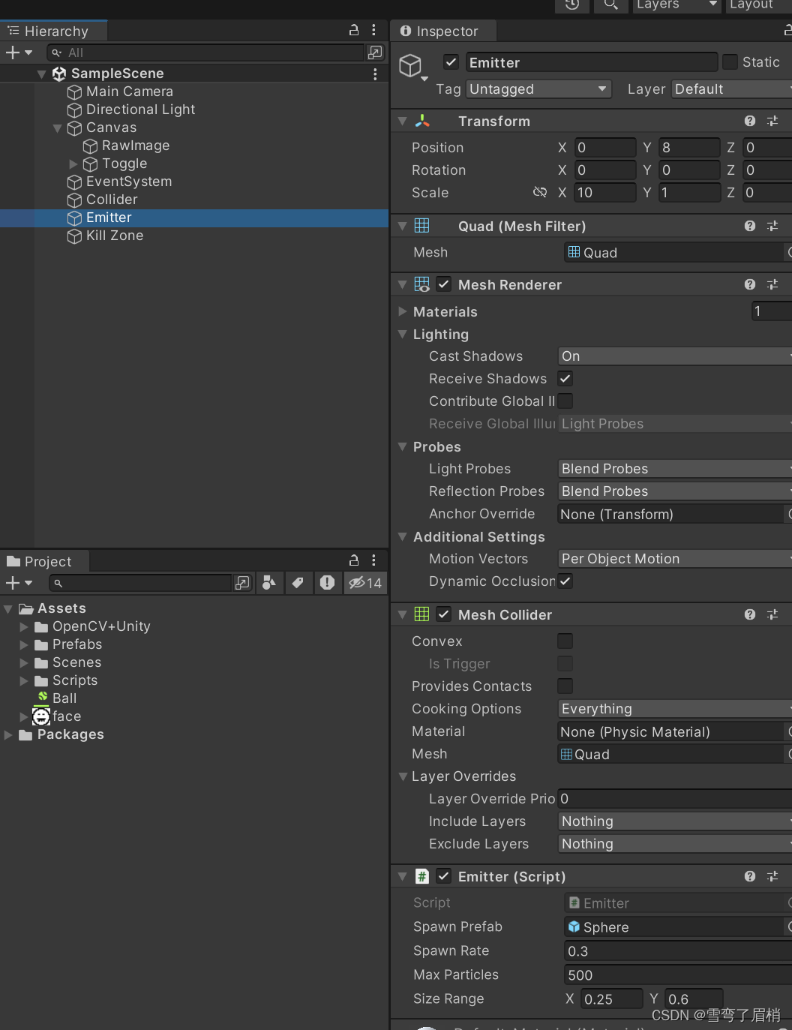Open the Exclude Layers dropdown
Image resolution: width=792 pixels, height=1030 pixels.
point(675,844)
